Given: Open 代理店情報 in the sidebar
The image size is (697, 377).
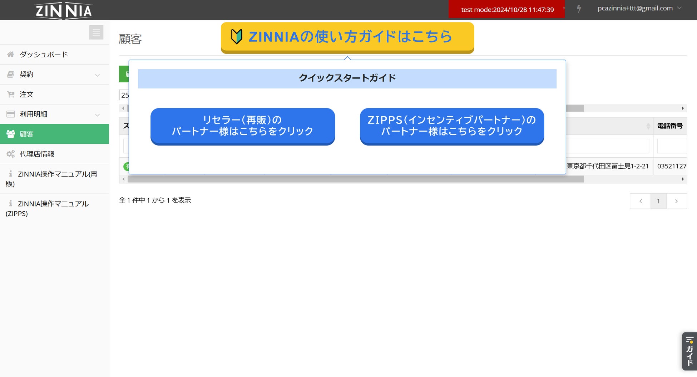Looking at the screenshot, I should coord(54,154).
